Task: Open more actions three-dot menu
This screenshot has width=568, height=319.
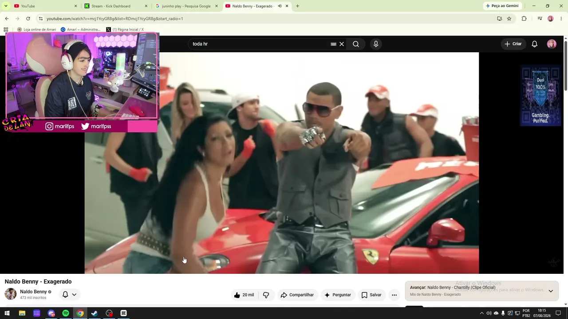Action: [x=394, y=295]
